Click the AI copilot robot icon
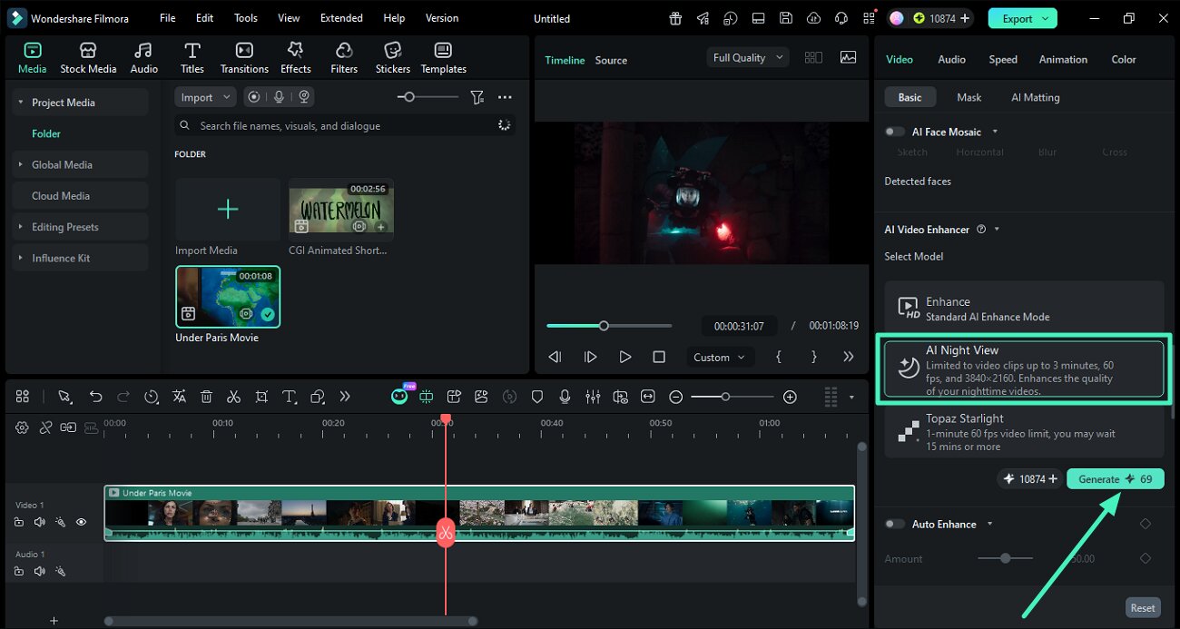 [399, 397]
